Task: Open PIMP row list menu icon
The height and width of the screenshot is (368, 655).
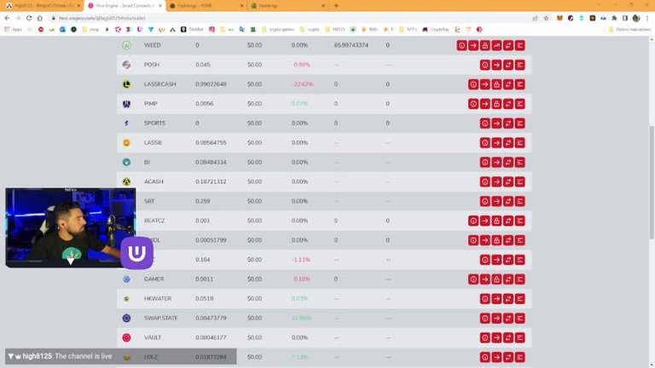Action: [520, 104]
